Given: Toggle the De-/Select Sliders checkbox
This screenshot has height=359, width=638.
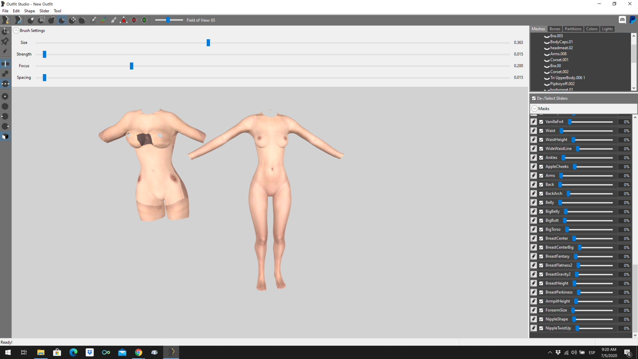Looking at the screenshot, I should (534, 98).
